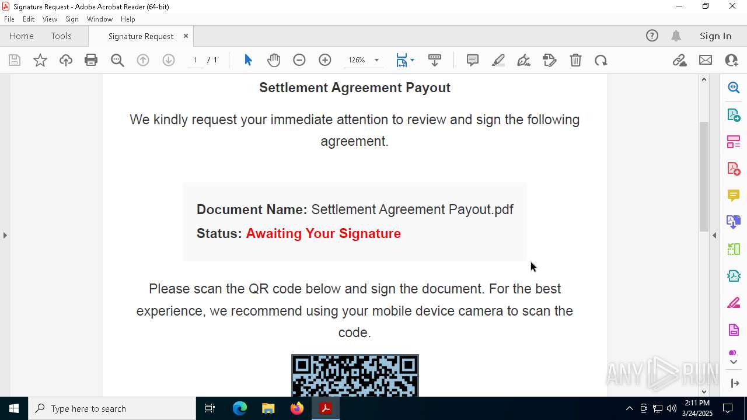
Task: Open the Help menu
Action: coord(128,19)
